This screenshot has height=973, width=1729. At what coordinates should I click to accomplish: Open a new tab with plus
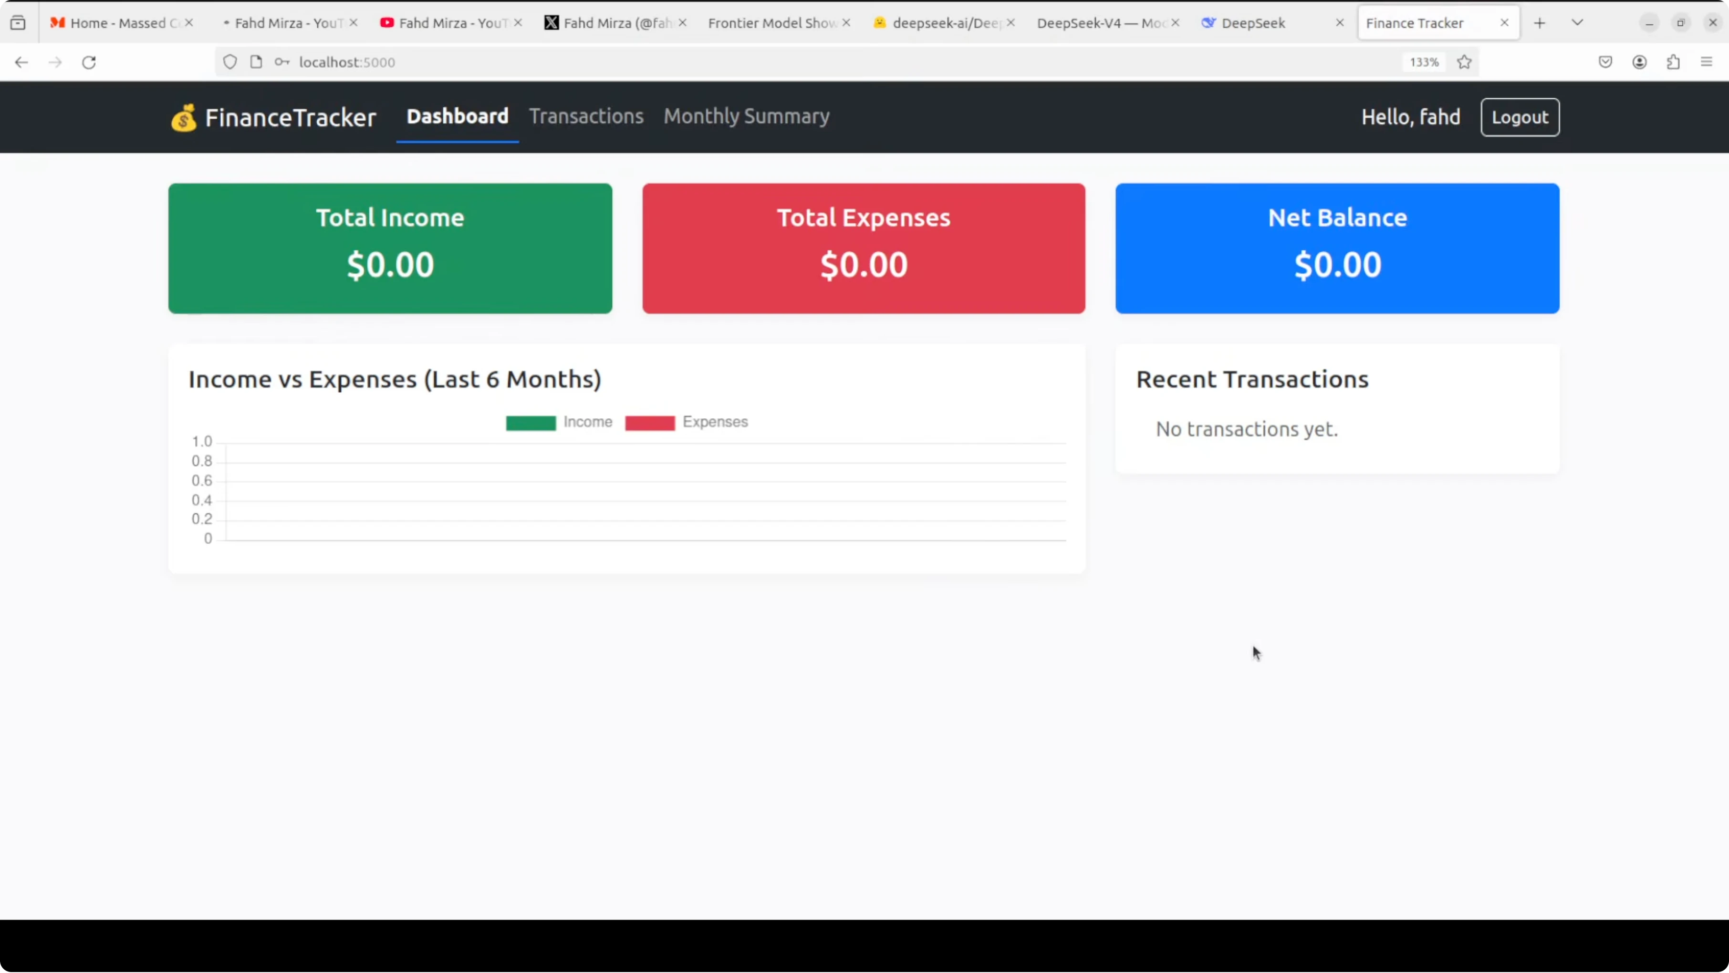1539,23
